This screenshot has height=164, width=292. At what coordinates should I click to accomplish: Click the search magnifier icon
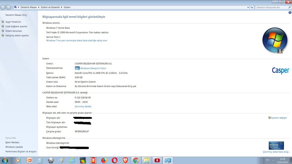pyautogui.click(x=289, y=7)
